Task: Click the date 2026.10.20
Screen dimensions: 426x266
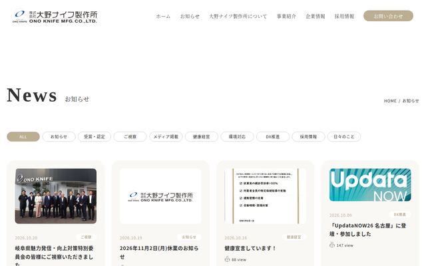Action: point(26,238)
